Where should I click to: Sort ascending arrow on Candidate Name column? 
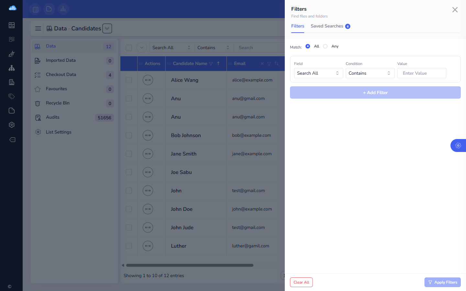point(218,63)
